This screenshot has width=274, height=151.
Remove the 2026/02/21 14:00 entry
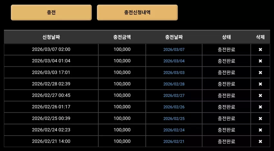coord(260,141)
